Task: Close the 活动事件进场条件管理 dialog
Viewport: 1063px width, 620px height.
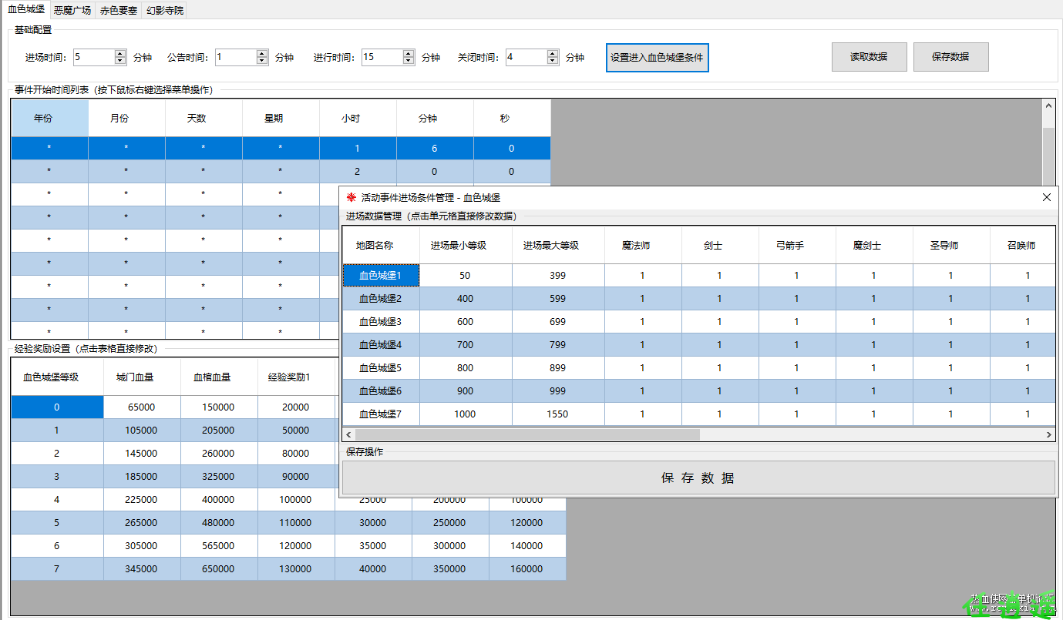Action: pyautogui.click(x=1046, y=198)
